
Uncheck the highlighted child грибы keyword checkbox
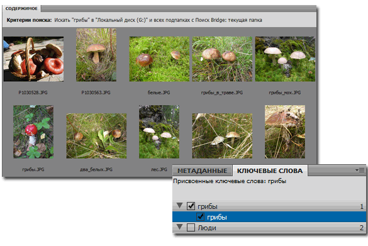click(x=200, y=216)
